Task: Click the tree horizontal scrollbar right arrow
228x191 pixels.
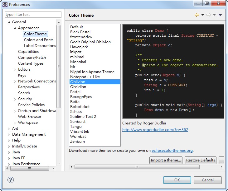Action: [x=54, y=168]
